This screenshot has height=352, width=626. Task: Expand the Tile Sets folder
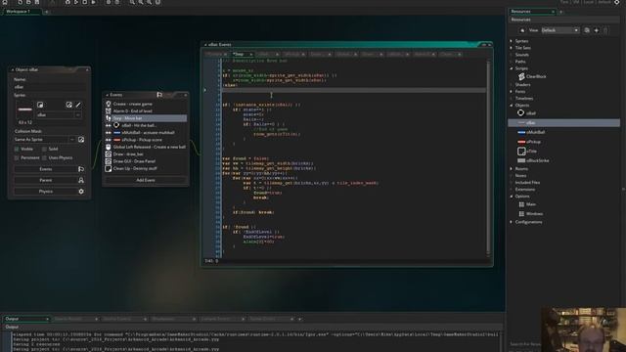511,48
